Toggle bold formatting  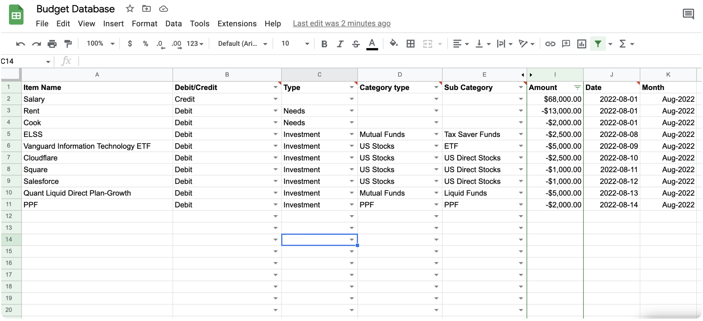click(x=324, y=44)
